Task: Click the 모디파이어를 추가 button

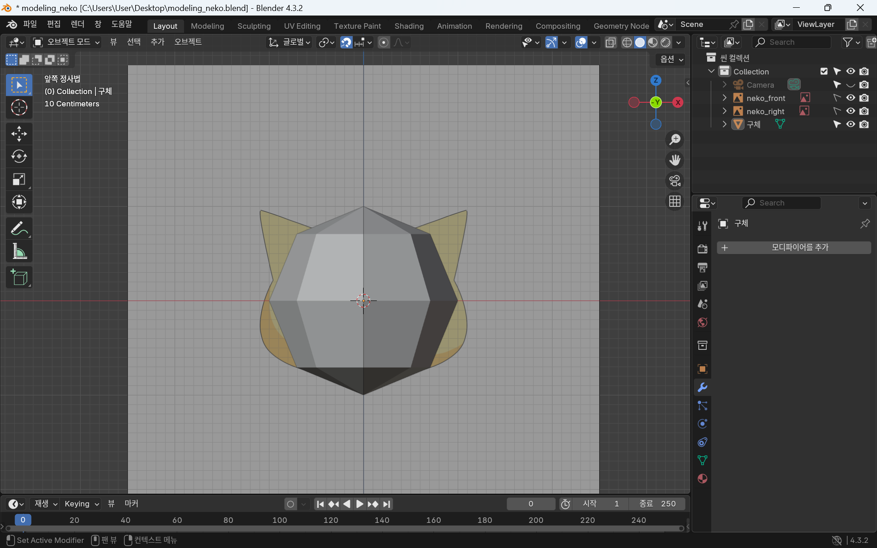Action: tap(794, 248)
